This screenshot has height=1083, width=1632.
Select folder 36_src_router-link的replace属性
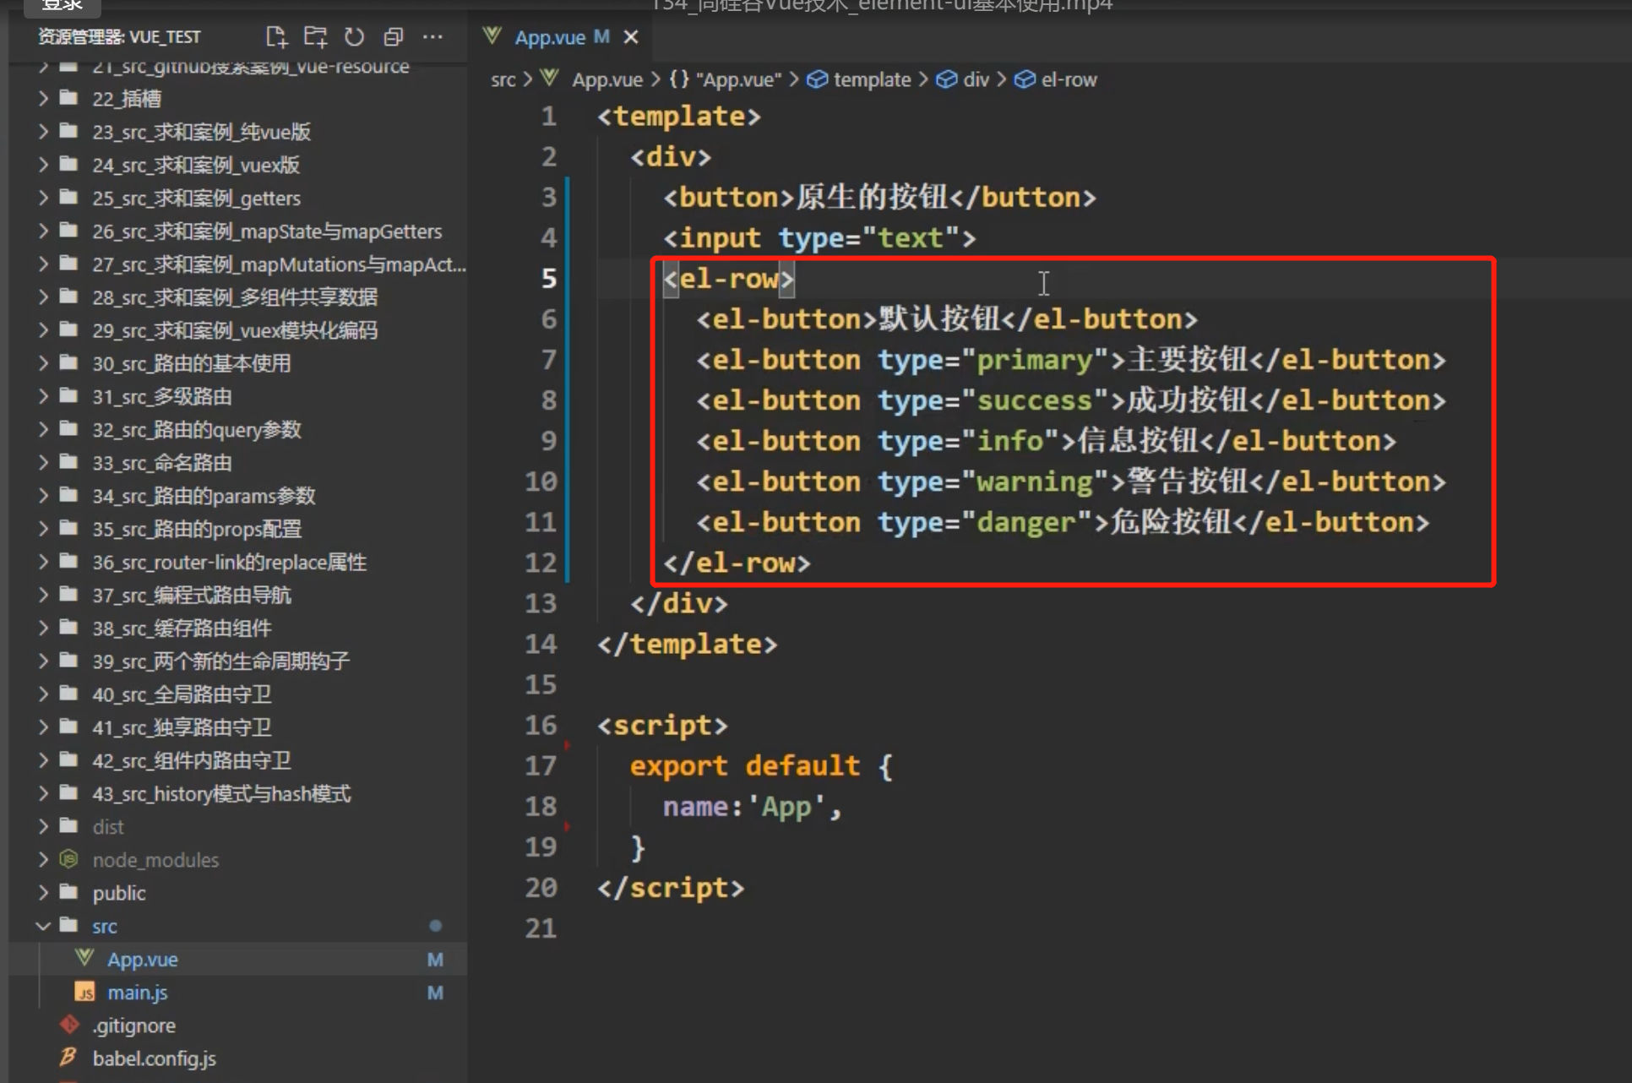point(237,561)
